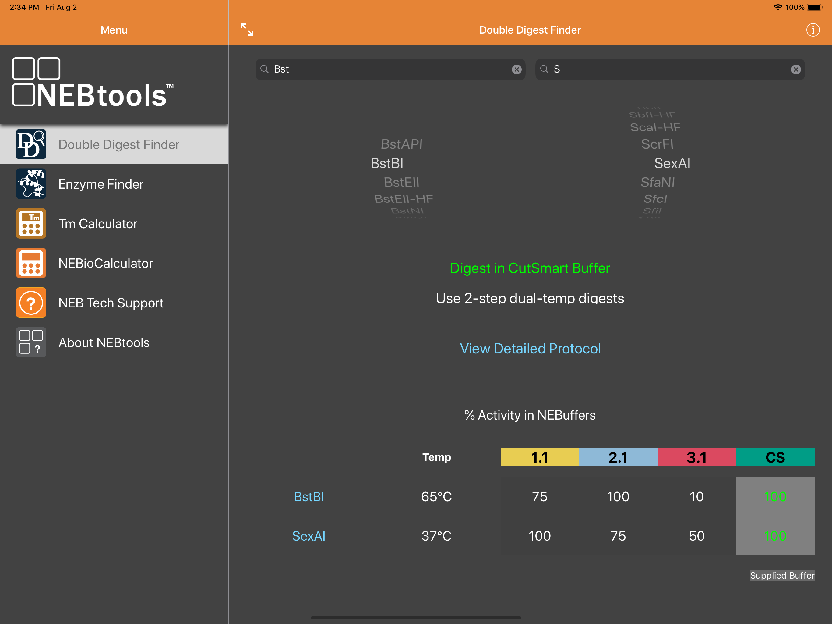
Task: Open View Detailed Protocol link
Action: tap(530, 349)
